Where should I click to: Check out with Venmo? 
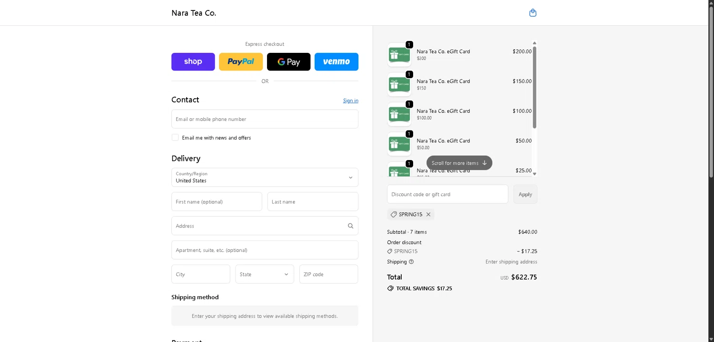point(337,61)
